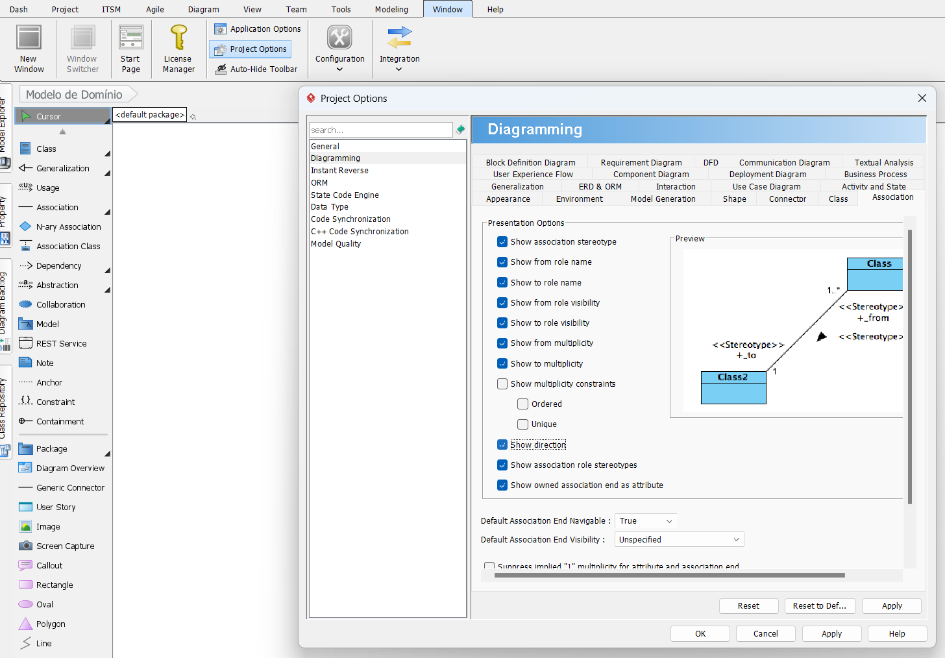This screenshot has height=658, width=945.
Task: Toggle Show to role name
Action: [x=502, y=282]
